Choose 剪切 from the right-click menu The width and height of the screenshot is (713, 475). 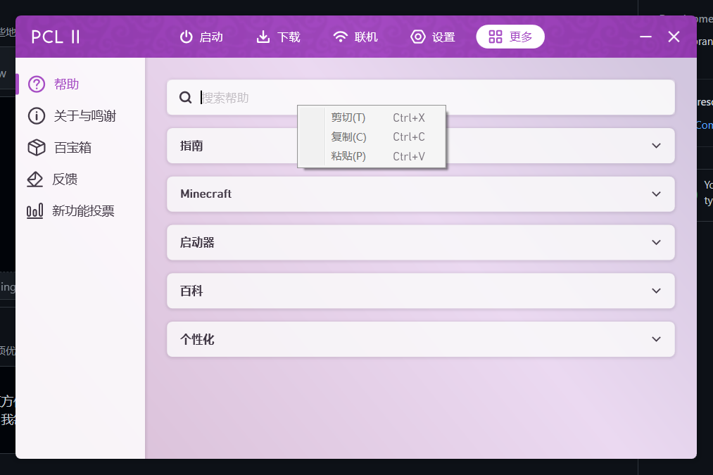(x=348, y=118)
